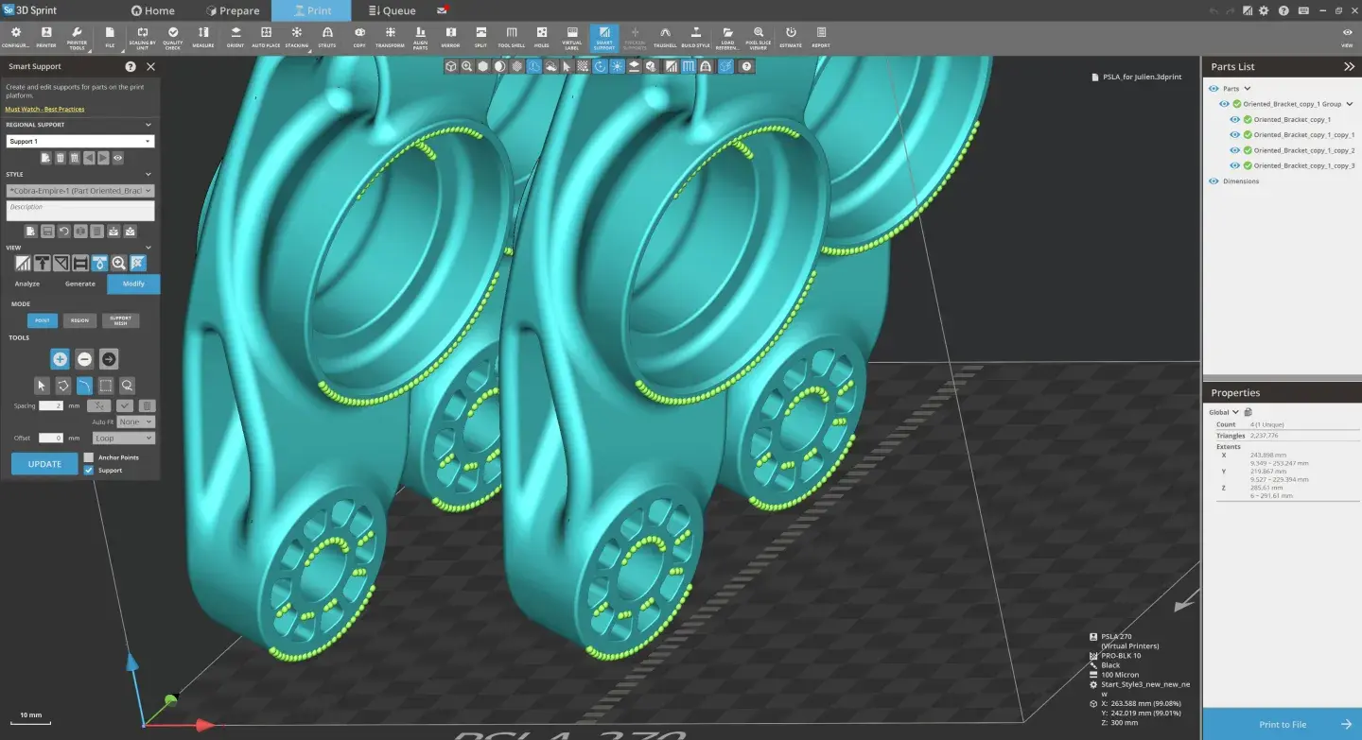The image size is (1362, 740).
Task: Select Support Mesh mode button
Action: coord(120,320)
